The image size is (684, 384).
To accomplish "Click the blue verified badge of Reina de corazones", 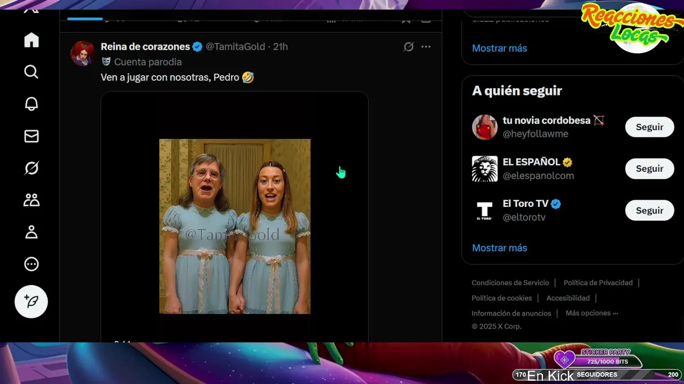I will (197, 46).
